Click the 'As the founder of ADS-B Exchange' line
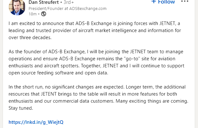198x128 pixels. point(96,52)
